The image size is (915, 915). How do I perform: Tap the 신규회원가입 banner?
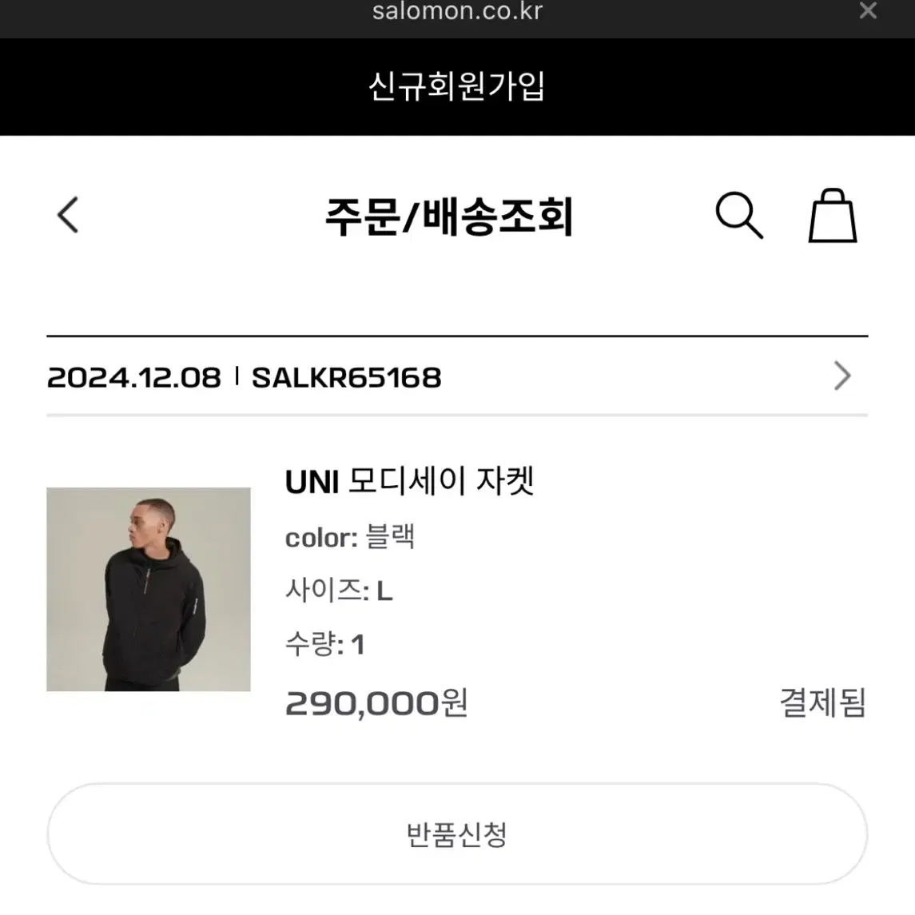(x=457, y=86)
